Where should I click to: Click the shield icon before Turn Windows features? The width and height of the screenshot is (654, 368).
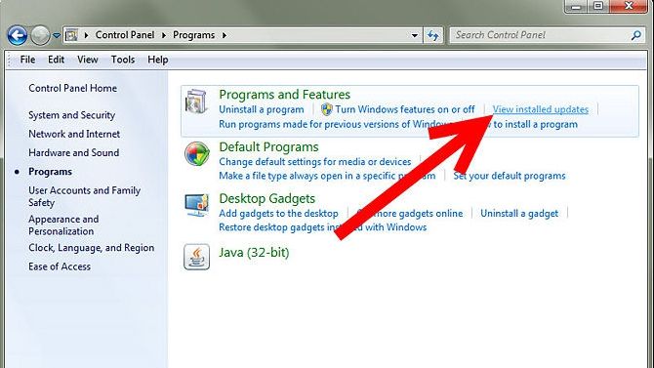327,109
